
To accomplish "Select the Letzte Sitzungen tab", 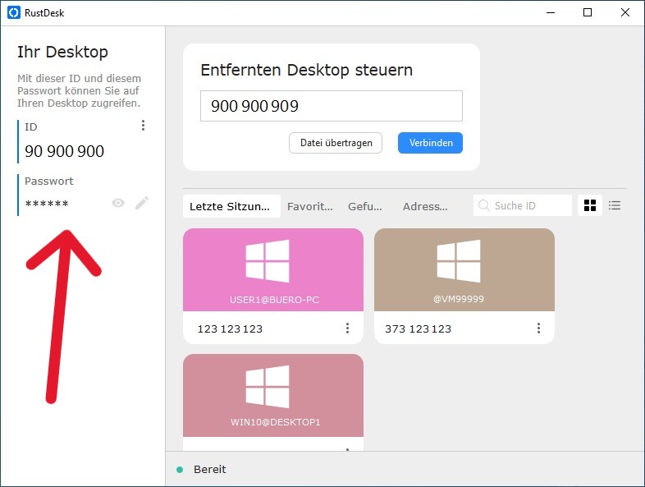I will coord(231,206).
